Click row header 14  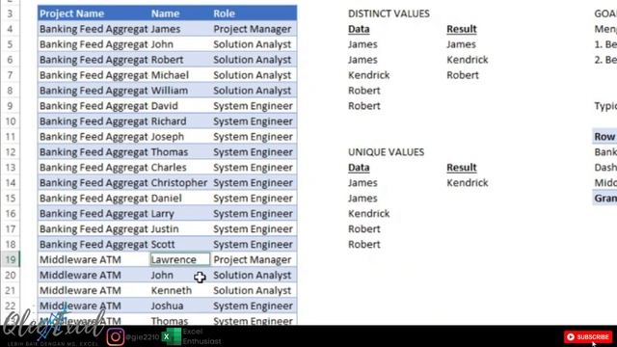pos(11,183)
